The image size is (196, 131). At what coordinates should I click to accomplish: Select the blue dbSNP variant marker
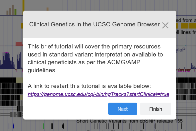(x=9, y=126)
